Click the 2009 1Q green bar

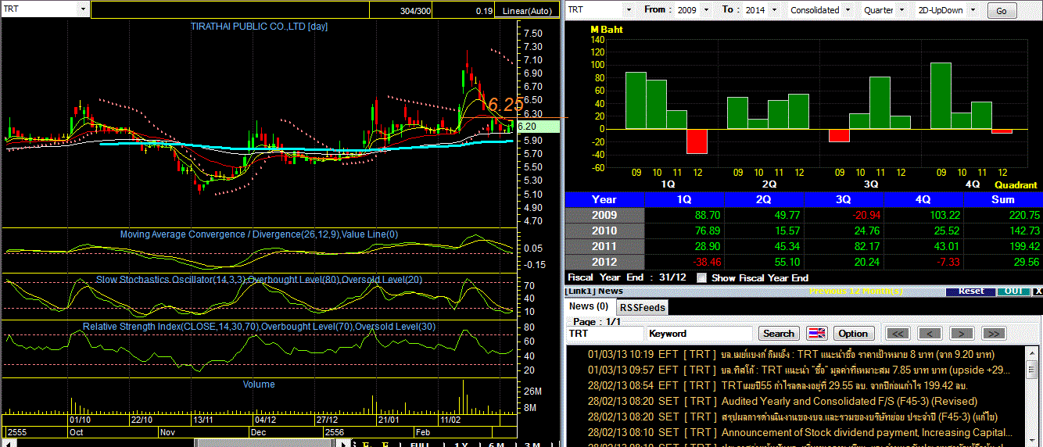(636, 100)
